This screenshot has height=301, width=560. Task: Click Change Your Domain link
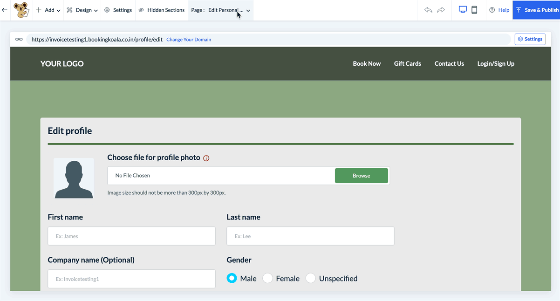point(189,40)
